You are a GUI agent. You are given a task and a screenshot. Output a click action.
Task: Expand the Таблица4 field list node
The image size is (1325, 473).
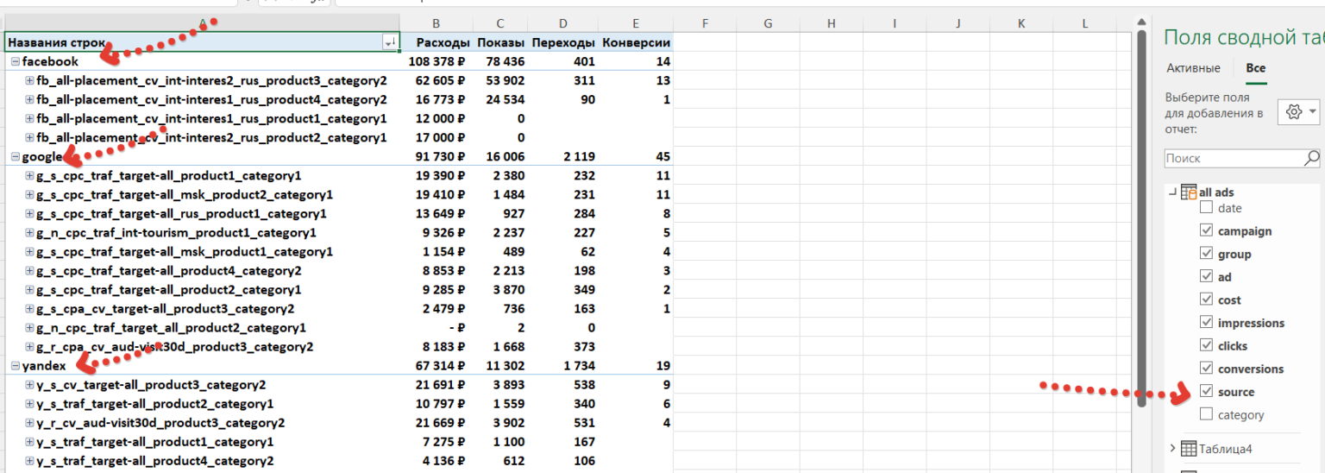point(1172,448)
